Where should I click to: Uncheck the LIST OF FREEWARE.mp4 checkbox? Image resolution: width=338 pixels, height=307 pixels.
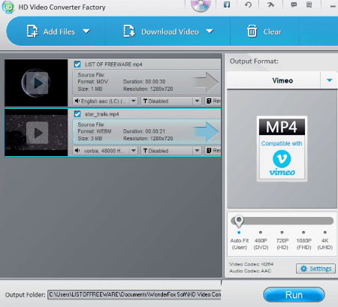77,65
